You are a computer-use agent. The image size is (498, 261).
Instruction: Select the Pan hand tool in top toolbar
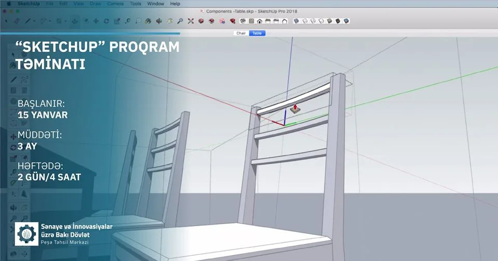170,21
